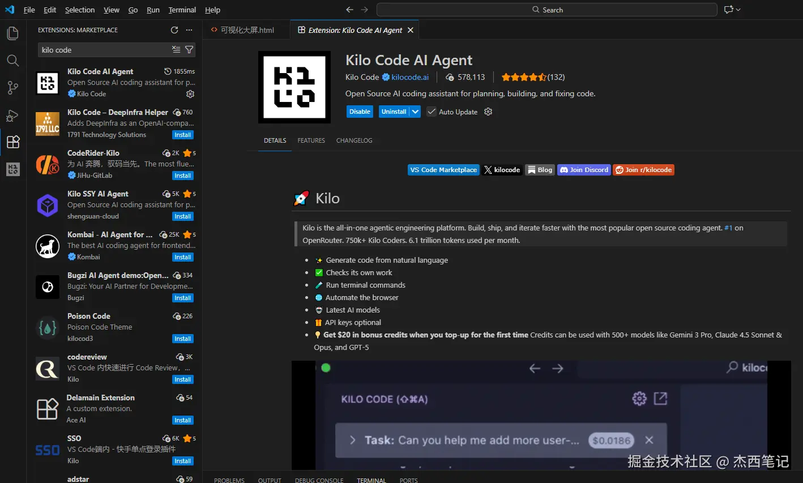Image resolution: width=803 pixels, height=483 pixels.
Task: Click the large Kilo Code extension logo
Action: 294,87
